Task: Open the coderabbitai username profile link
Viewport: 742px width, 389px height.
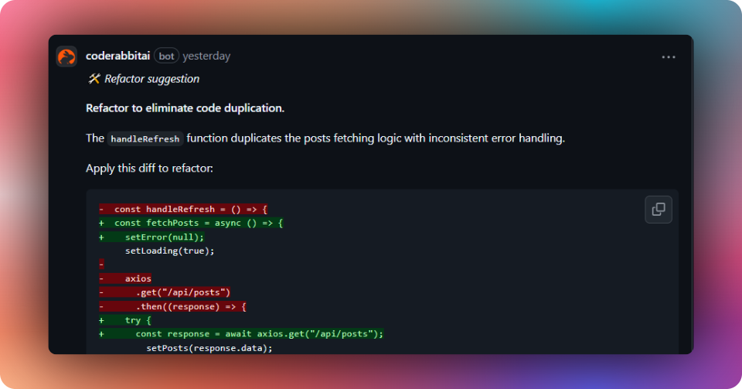Action: click(x=118, y=56)
